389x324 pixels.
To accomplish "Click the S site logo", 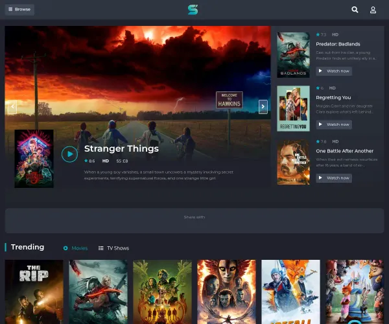I will coord(193,10).
